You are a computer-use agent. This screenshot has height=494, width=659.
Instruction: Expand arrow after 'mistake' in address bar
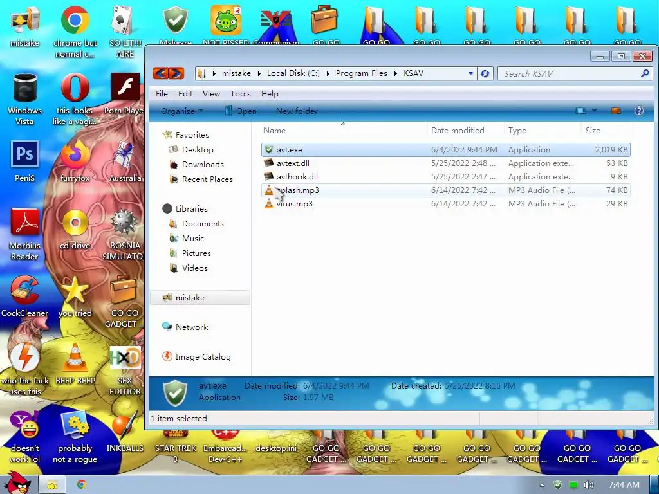[x=259, y=73]
